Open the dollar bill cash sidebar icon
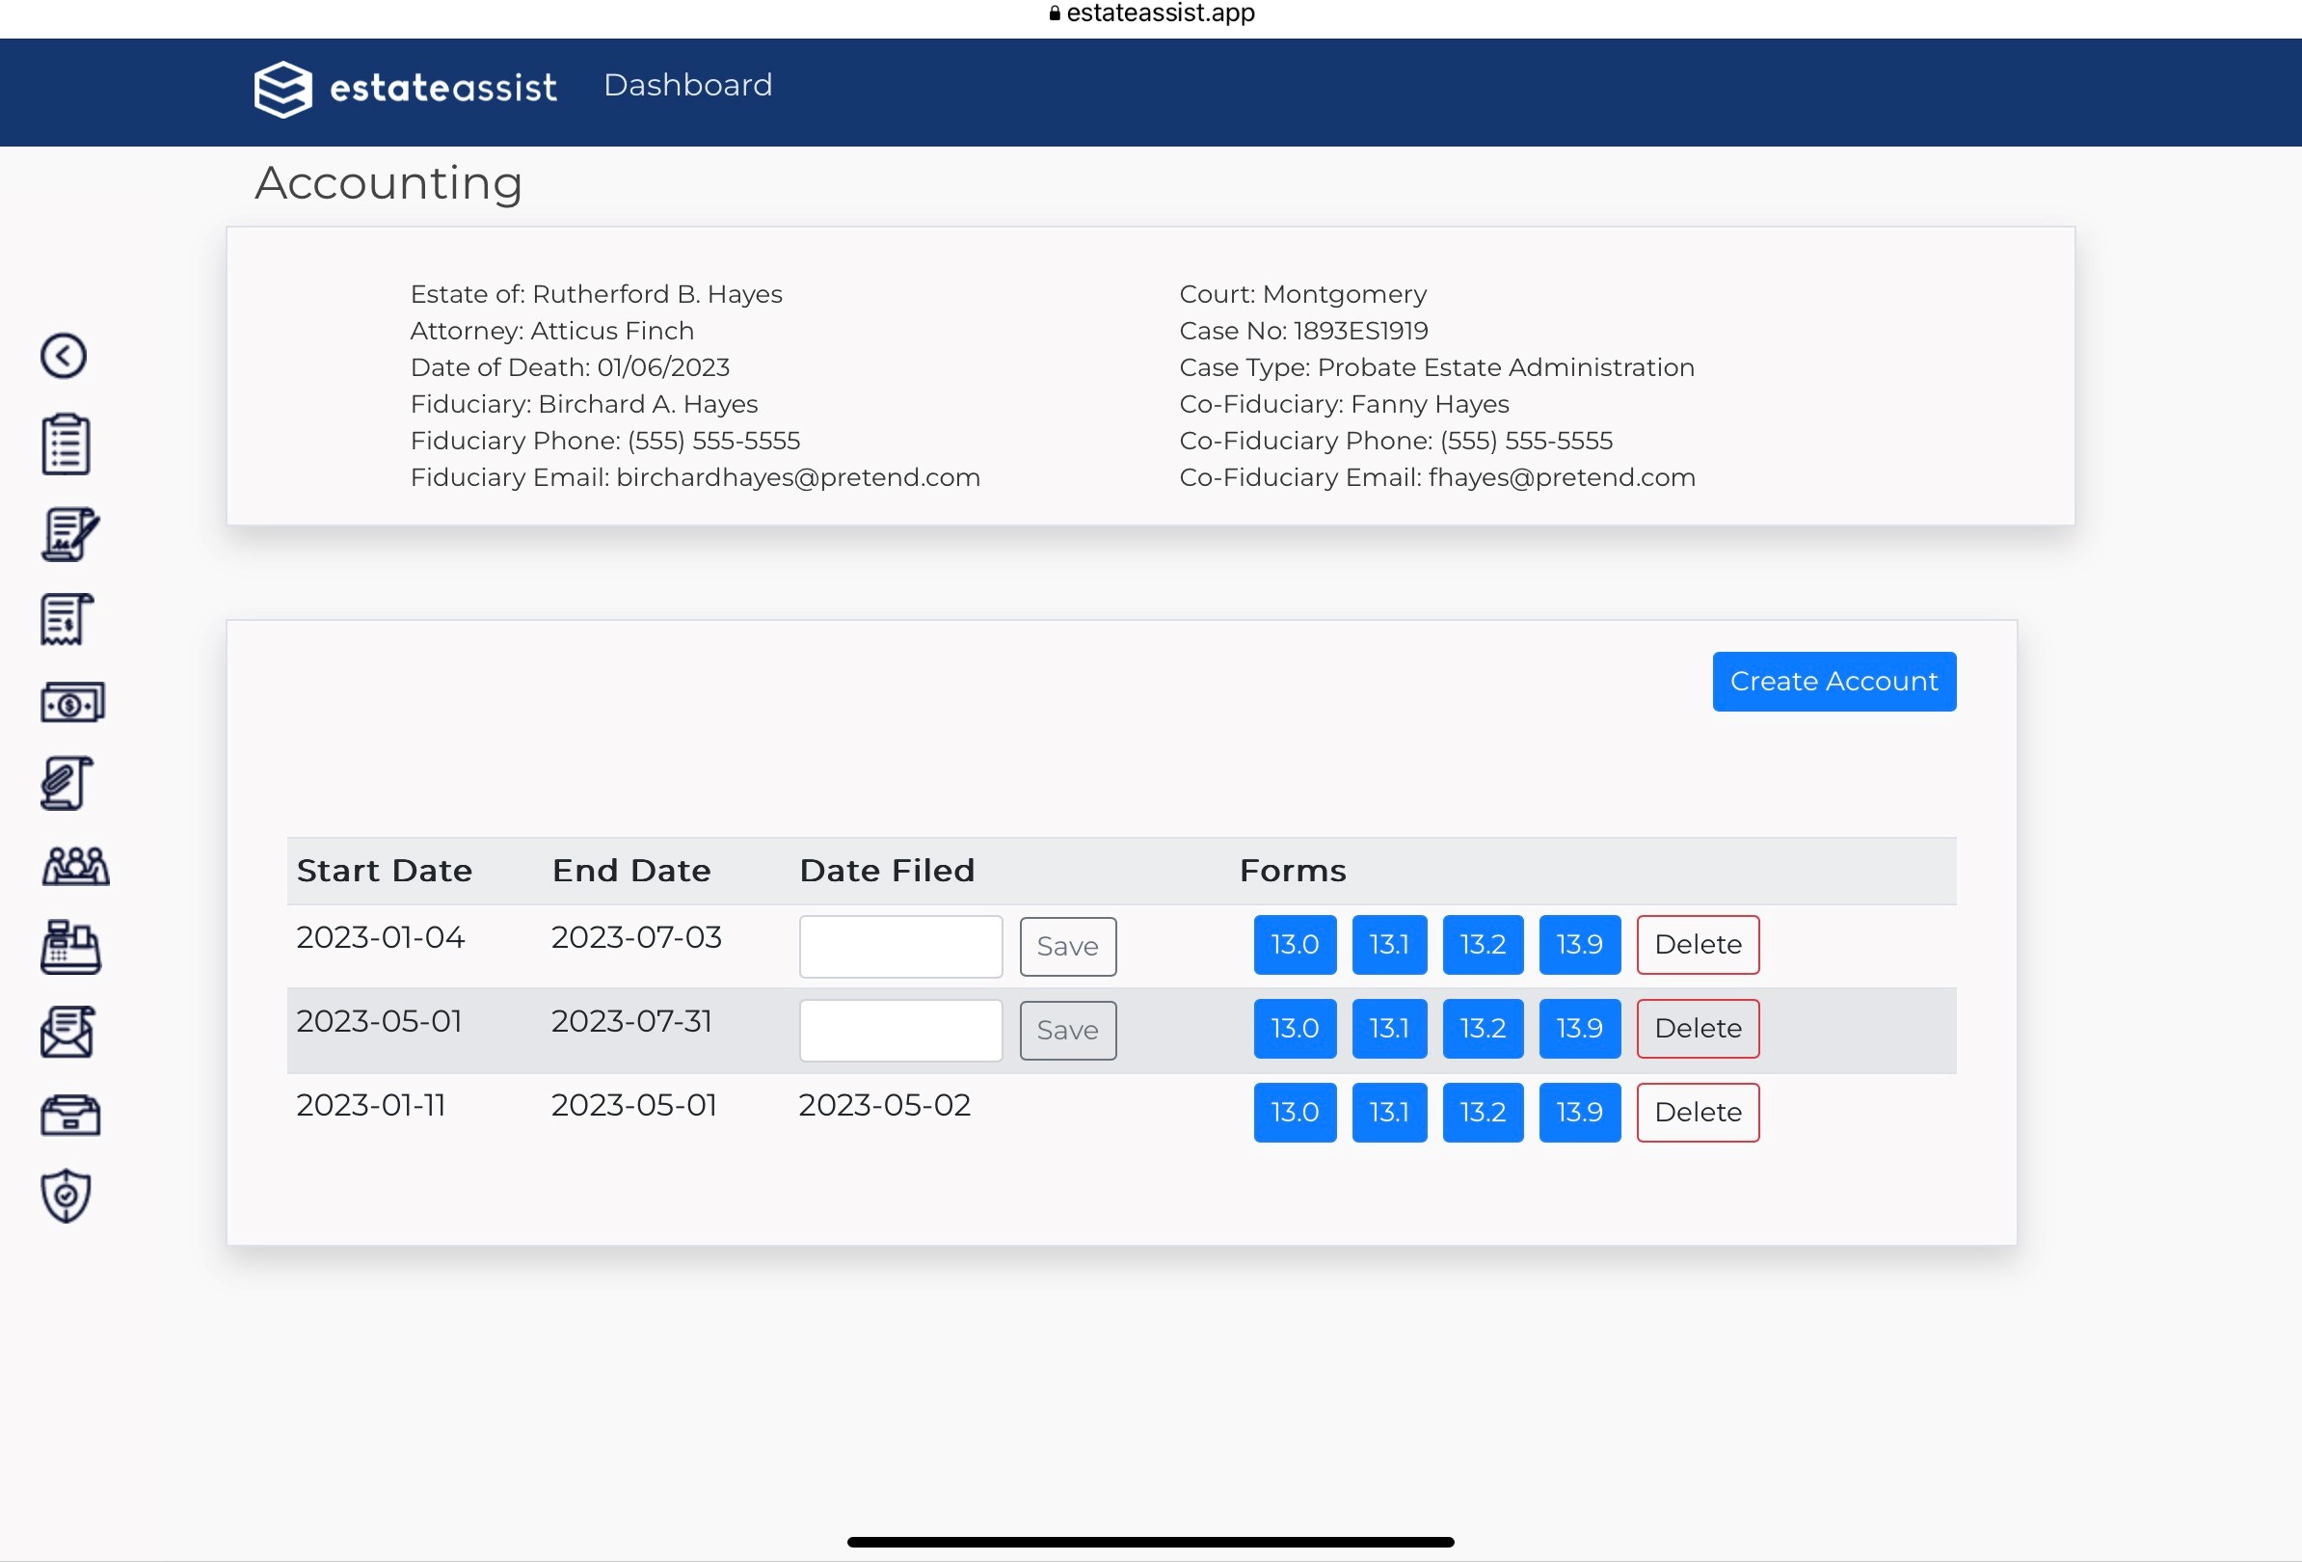Screen dimensions: 2302x1562 pos(72,702)
